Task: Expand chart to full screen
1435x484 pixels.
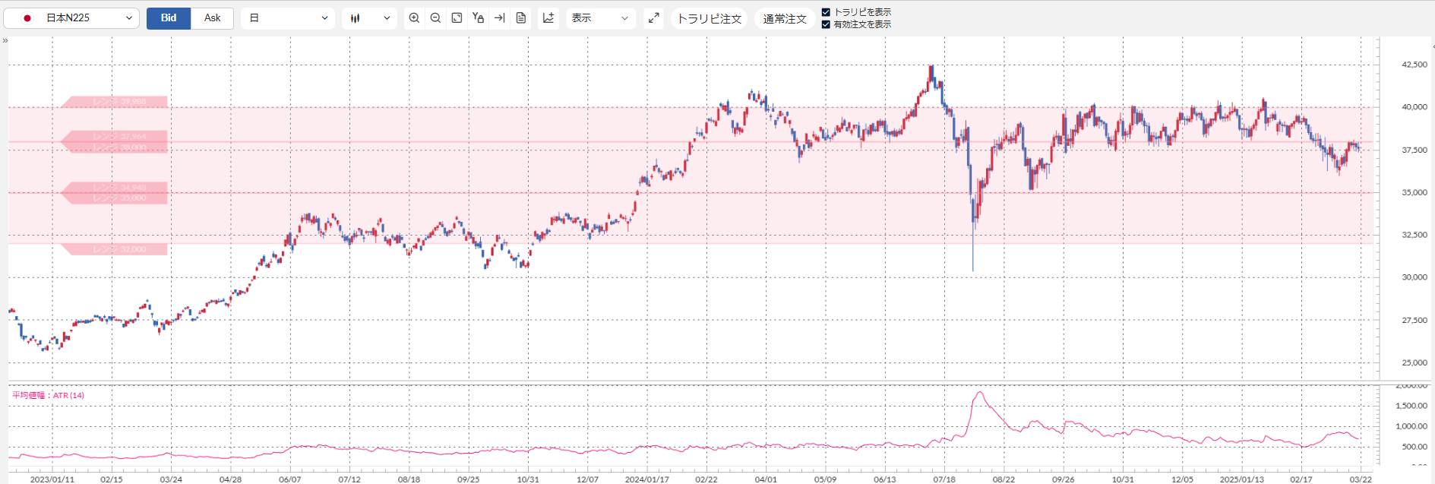Action: pyautogui.click(x=653, y=17)
